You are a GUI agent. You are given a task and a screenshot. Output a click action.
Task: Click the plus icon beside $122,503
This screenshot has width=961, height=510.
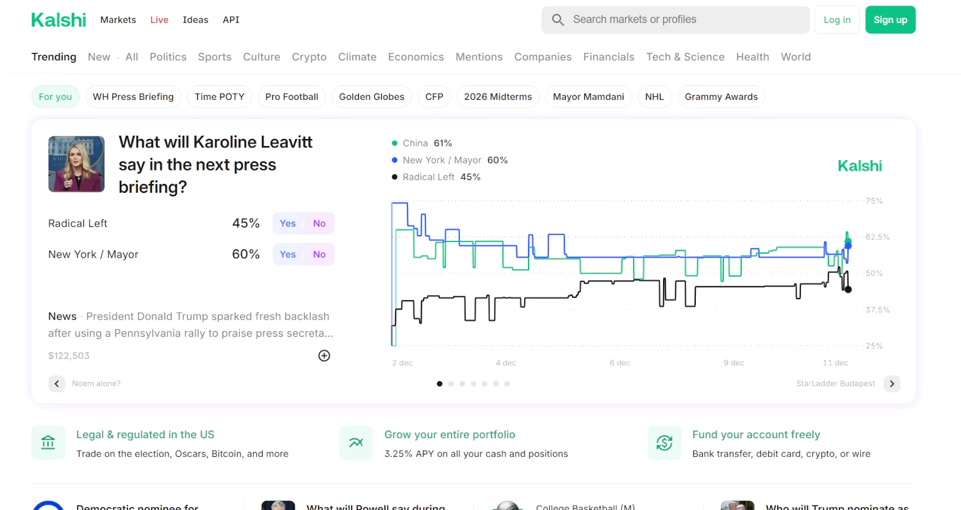324,356
